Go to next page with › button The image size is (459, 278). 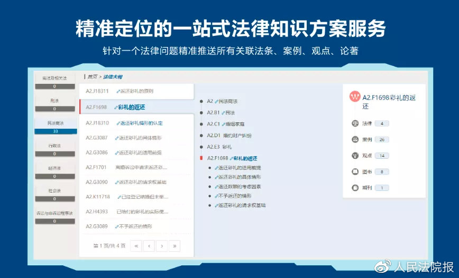(162, 246)
